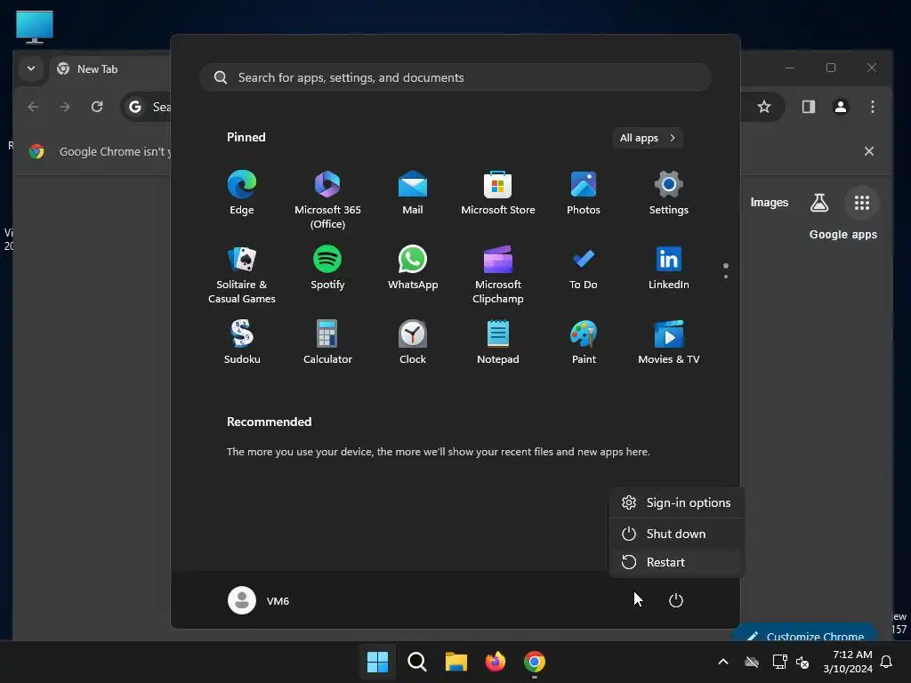The width and height of the screenshot is (911, 683).
Task: Open taskbar Search
Action: pos(416,662)
